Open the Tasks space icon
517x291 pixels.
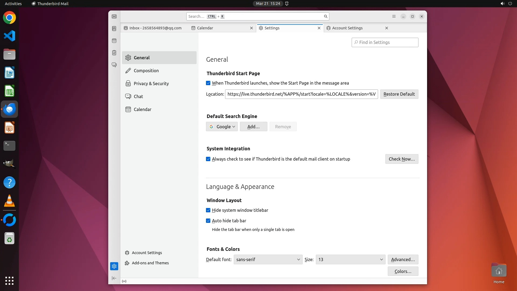114,53
